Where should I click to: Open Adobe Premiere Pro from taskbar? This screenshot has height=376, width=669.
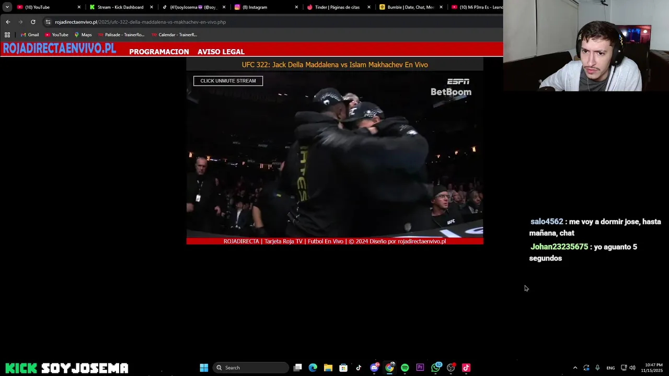point(420,368)
